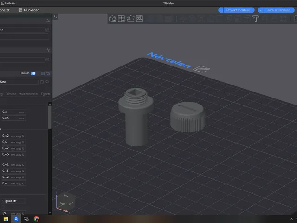
Task: Click the sync settings icon beside Haladó
Action: tap(48, 73)
